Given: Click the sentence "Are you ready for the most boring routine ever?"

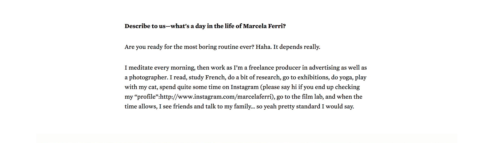Looking at the screenshot, I should click(189, 47).
